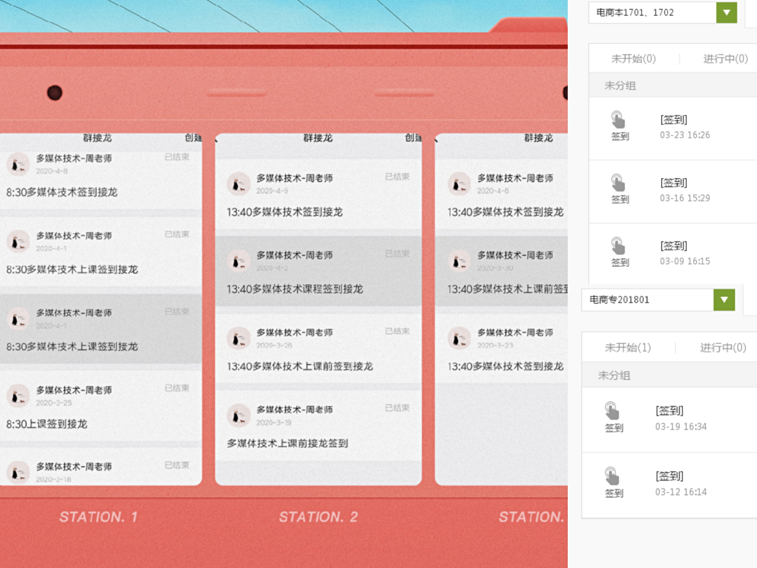Click the teacher avatar on the 2020-4-9 post

click(238, 184)
